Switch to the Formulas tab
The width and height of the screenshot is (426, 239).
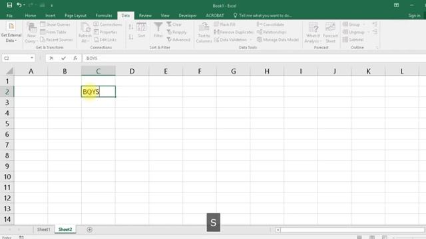coord(104,15)
